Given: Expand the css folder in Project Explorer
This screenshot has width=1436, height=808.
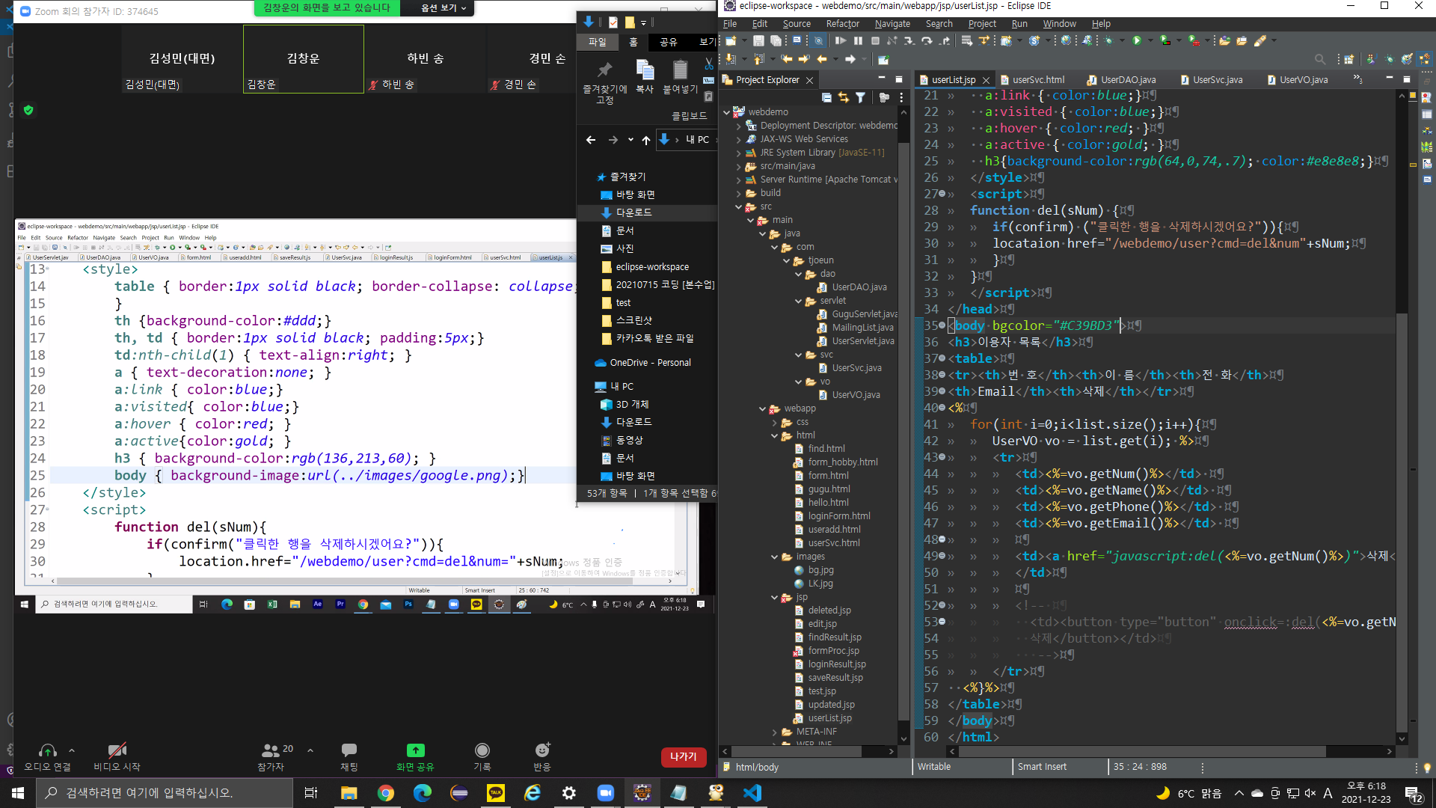Looking at the screenshot, I should point(775,422).
